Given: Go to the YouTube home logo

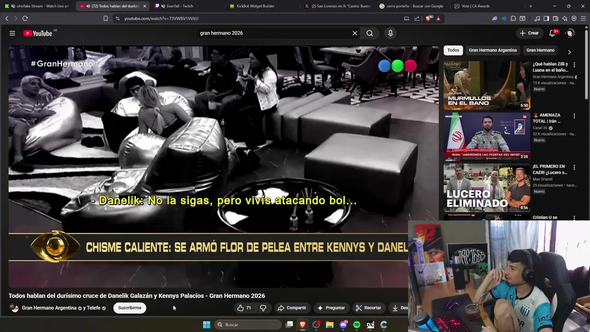Looking at the screenshot, I should (x=38, y=33).
